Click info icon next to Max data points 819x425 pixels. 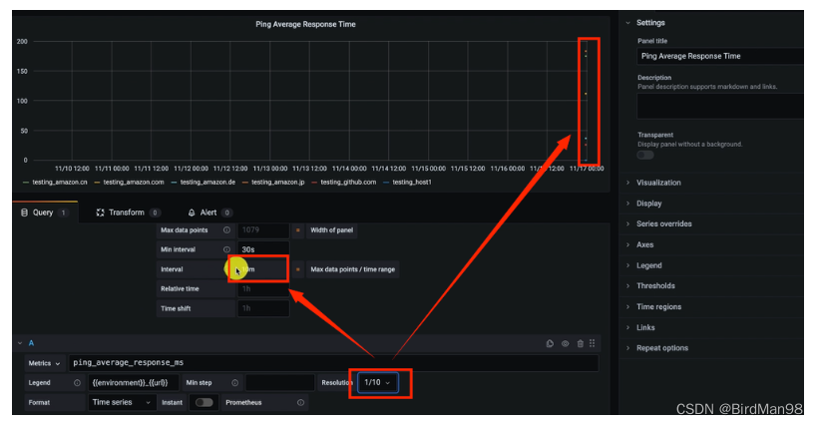pos(226,229)
